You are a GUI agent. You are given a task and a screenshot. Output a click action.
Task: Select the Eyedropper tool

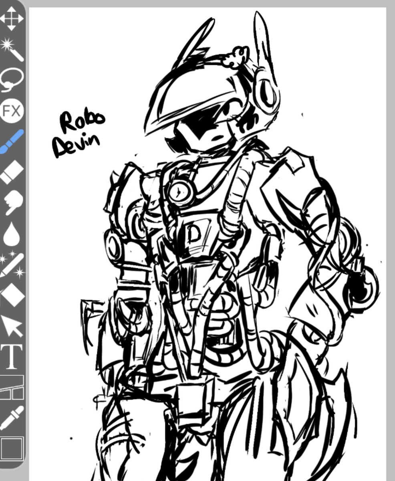pos(12,418)
